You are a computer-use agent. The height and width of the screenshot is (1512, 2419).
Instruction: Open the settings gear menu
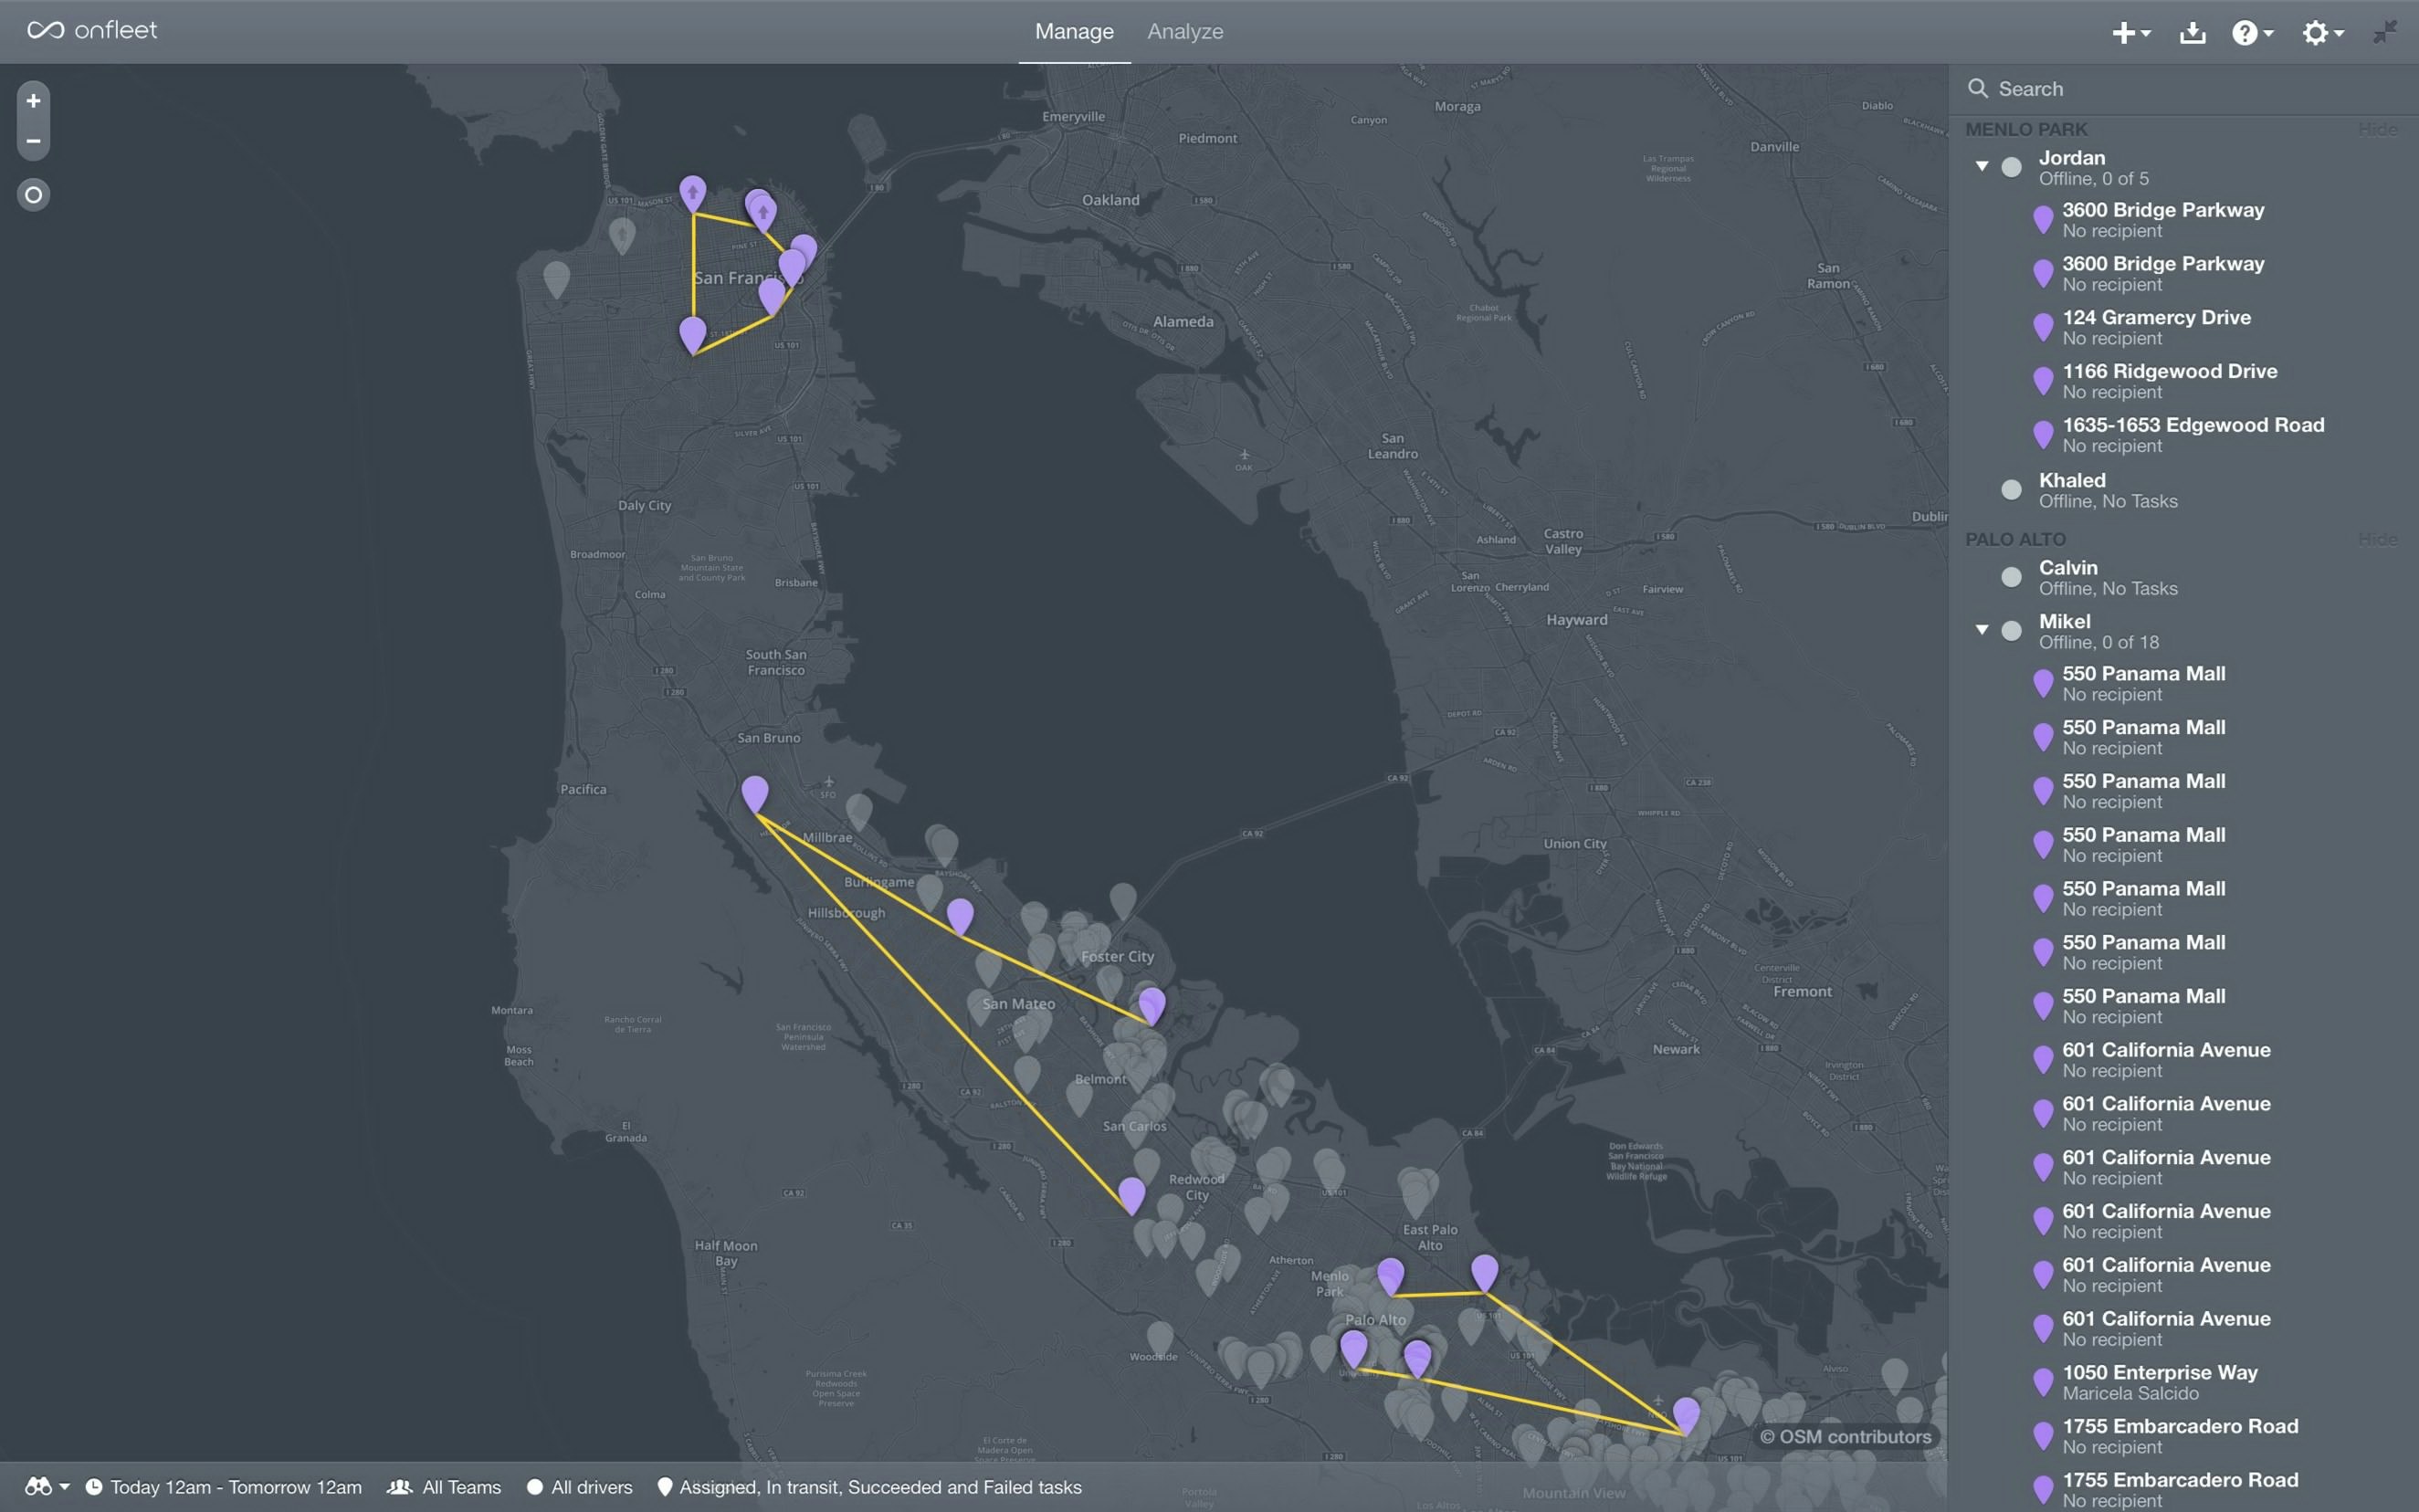2322,33
